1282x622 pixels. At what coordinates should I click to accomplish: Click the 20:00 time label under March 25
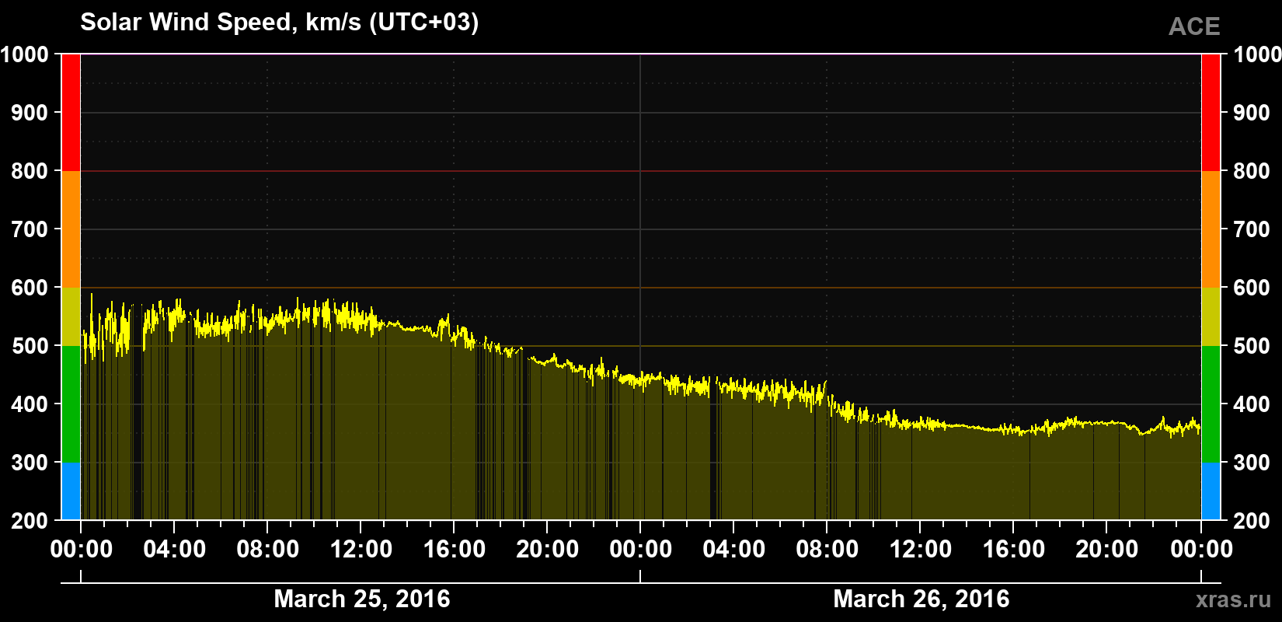547,549
